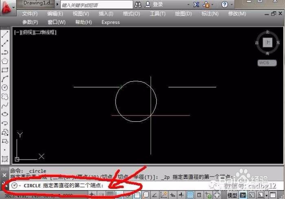
Task: Select the Rectangle tool
Action: click(x=5, y=70)
